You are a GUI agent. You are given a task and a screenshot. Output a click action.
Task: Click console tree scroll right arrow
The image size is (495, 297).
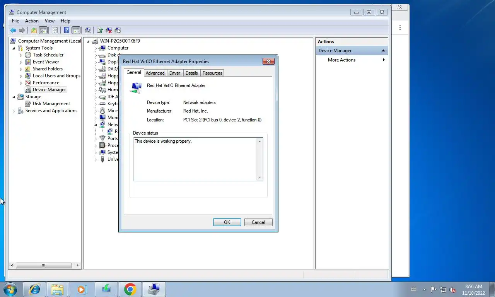pos(78,266)
